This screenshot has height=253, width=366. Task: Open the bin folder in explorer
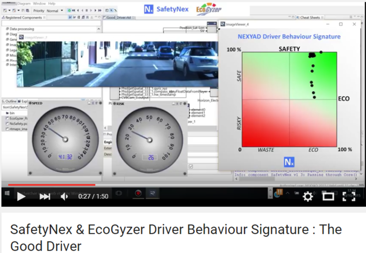tap(10, 113)
